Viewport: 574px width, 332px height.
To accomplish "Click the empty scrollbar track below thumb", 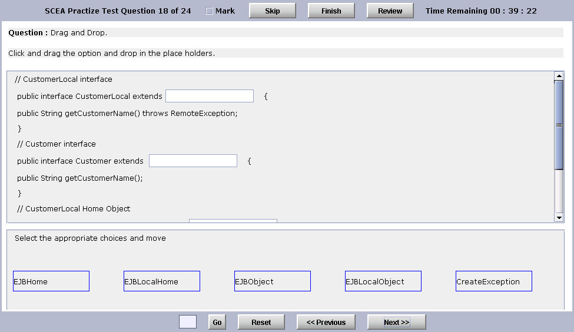I will click(x=559, y=191).
